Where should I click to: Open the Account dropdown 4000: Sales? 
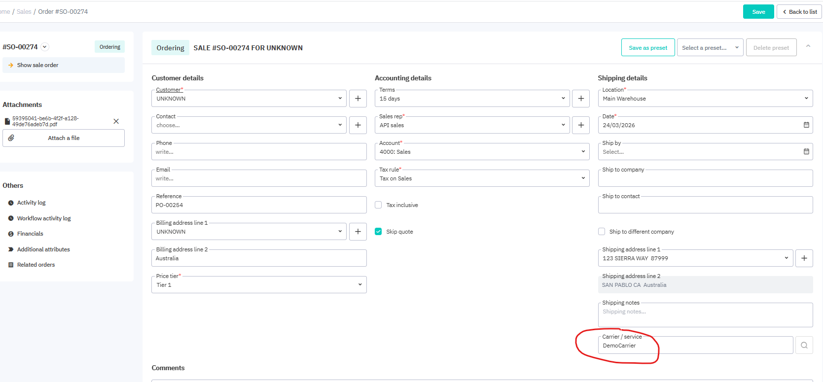pos(482,152)
